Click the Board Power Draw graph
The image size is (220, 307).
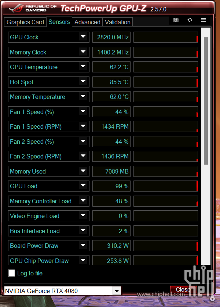click(x=165, y=245)
